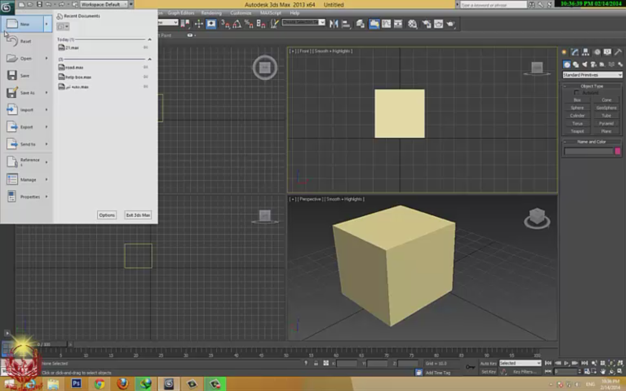
Task: Enable the AutoGrid checkbox
Action: [x=577, y=92]
